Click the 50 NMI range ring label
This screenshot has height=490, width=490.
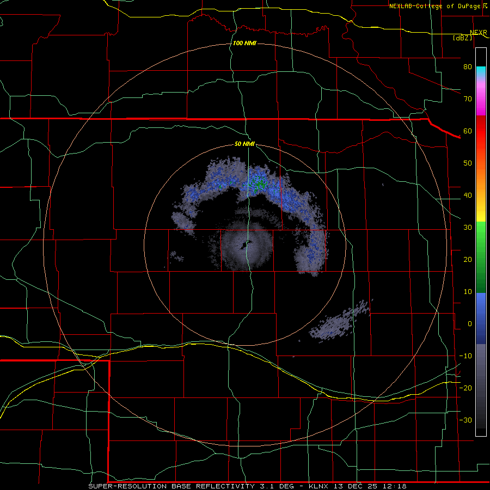click(244, 144)
